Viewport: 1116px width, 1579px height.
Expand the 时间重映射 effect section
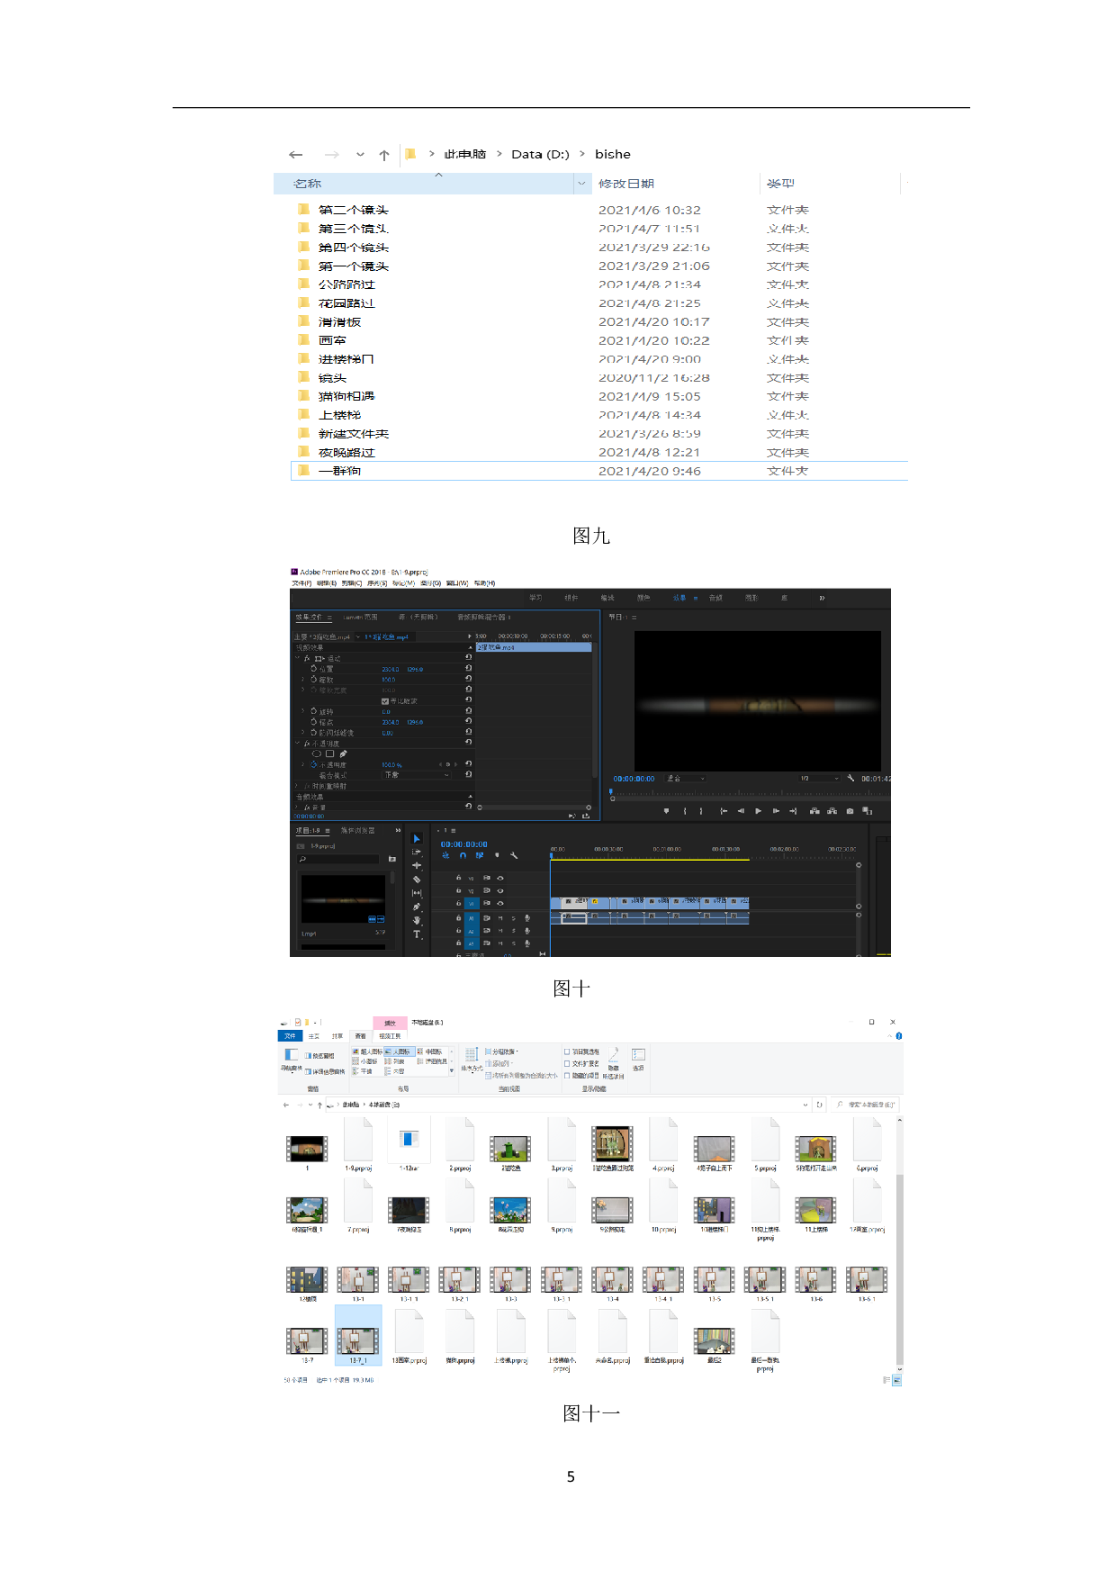297,786
